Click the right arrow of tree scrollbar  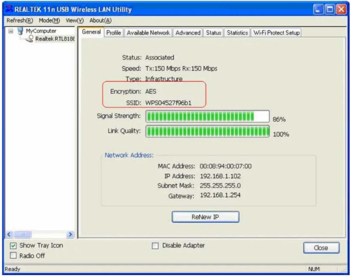click(x=70, y=234)
